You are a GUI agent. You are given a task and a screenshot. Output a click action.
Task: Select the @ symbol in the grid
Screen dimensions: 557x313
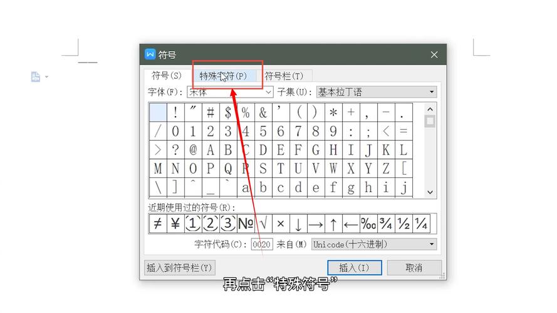(x=193, y=150)
